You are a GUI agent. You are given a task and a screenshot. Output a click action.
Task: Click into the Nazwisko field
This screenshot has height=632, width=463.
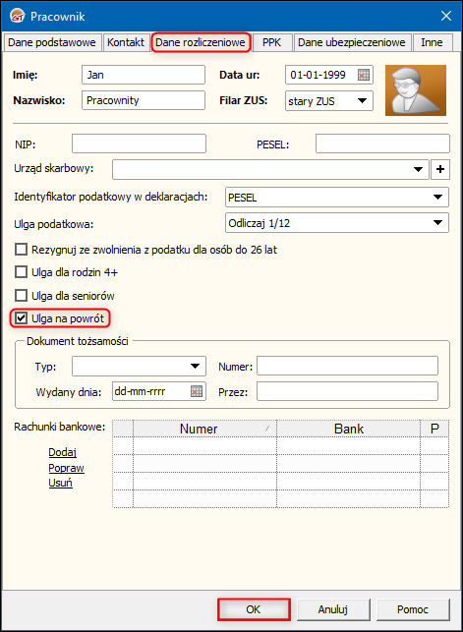click(144, 100)
